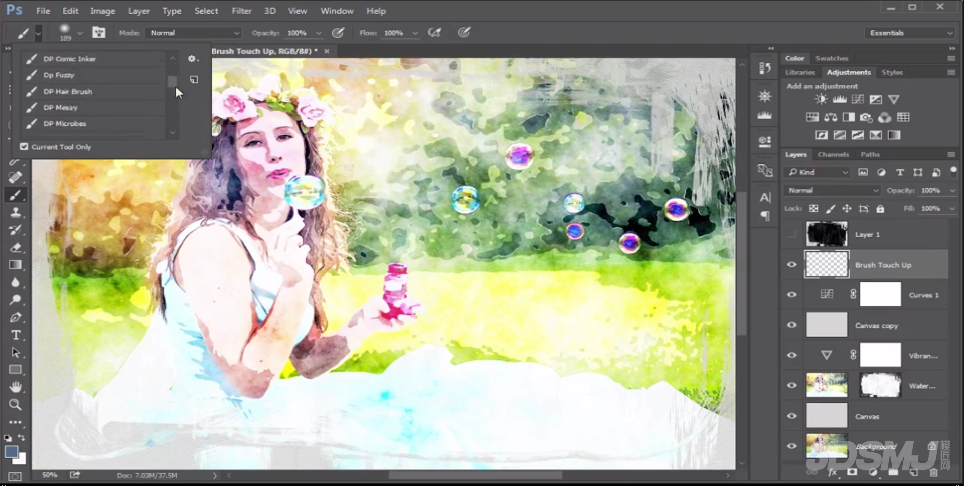964x486 pixels.
Task: Hide the Canvas copy layer
Action: [x=792, y=325]
